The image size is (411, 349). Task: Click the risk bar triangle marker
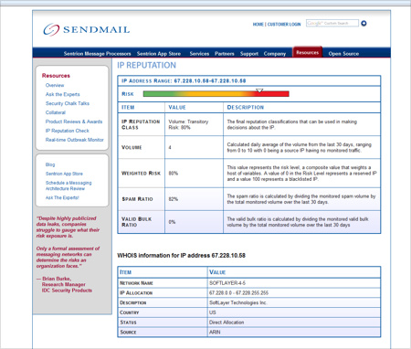(259, 90)
